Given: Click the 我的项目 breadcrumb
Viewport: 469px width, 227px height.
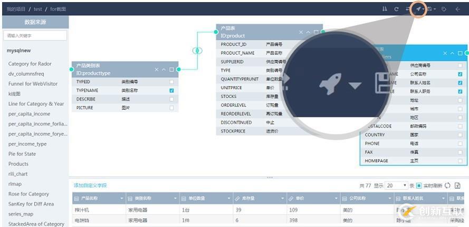Looking at the screenshot, I should tap(16, 9).
